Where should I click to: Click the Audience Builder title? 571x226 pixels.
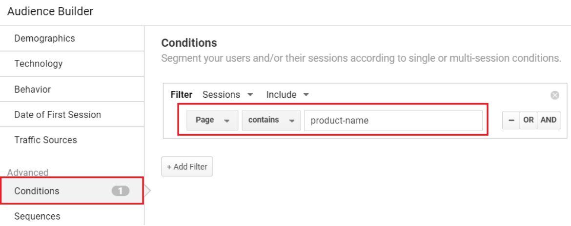click(50, 11)
